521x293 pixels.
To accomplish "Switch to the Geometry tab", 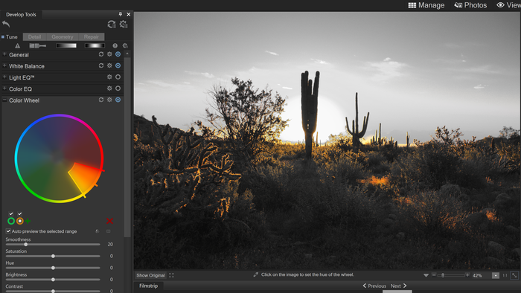I will (x=63, y=37).
